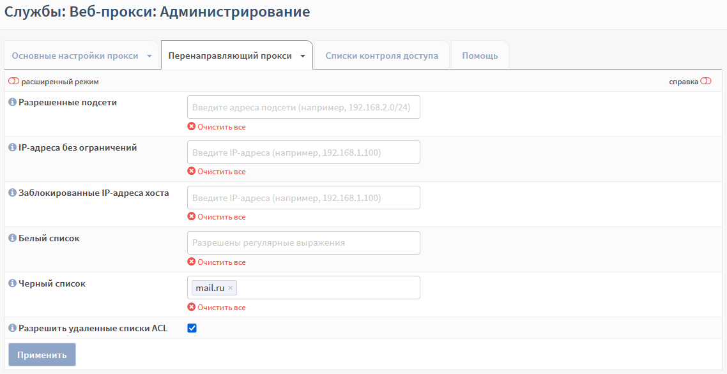Viewport: 727px width, 374px height.
Task: Open the Основные настройки прокси tab
Action: click(x=75, y=56)
